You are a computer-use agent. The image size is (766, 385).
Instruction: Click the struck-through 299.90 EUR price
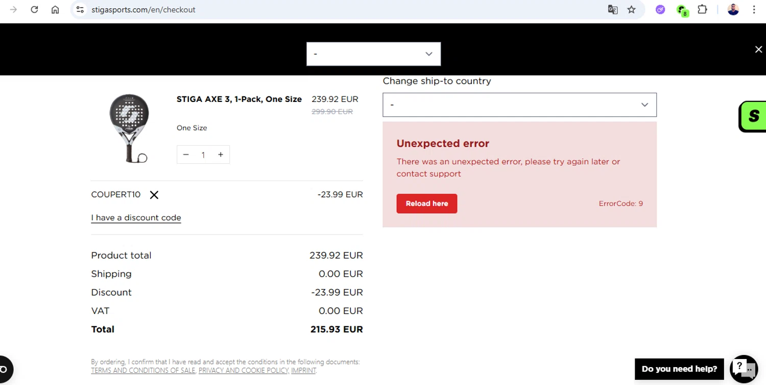coord(332,112)
